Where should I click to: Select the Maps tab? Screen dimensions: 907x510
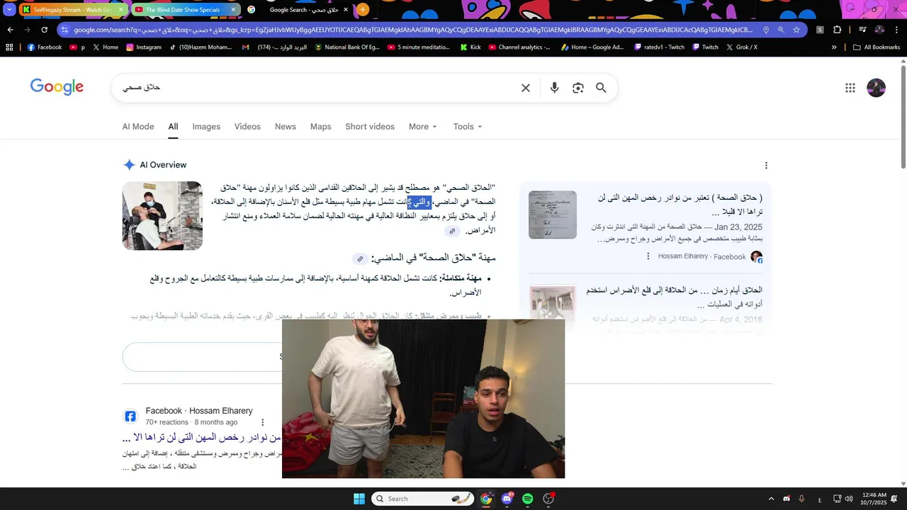(x=320, y=127)
